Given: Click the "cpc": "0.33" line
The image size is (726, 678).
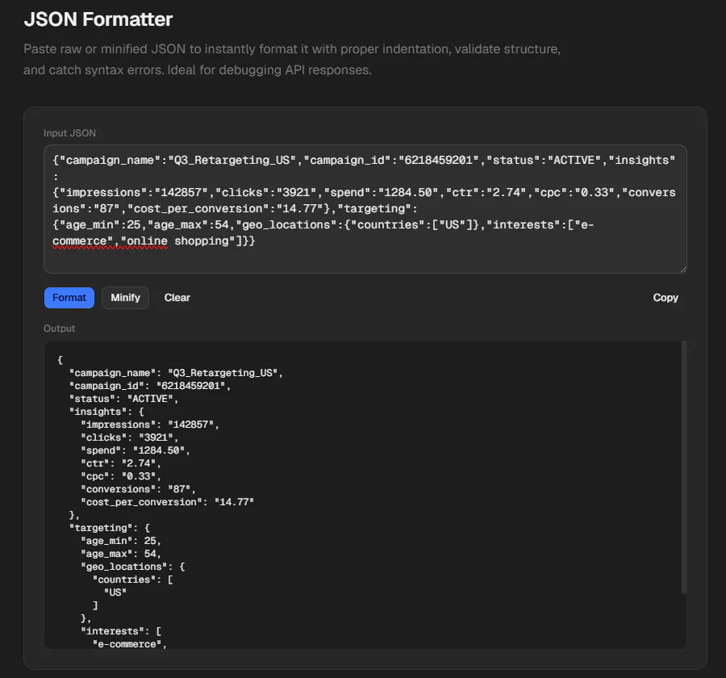Looking at the screenshot, I should click(x=121, y=476).
